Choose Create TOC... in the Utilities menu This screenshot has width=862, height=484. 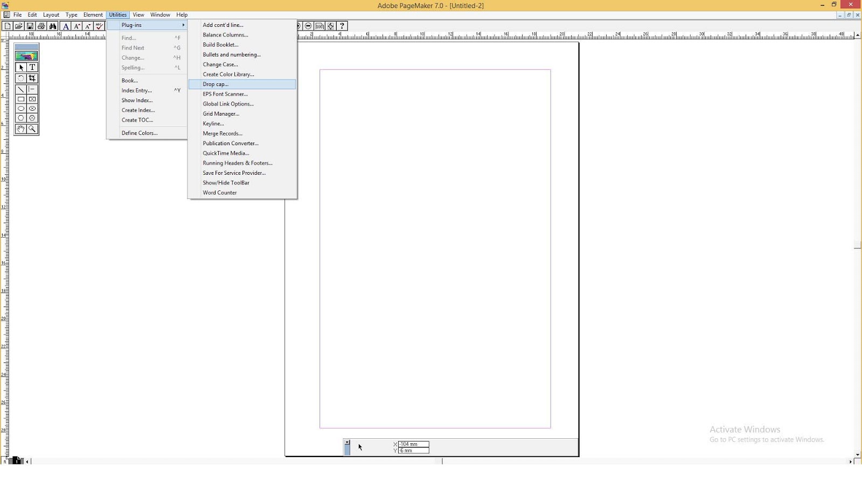pyautogui.click(x=147, y=120)
